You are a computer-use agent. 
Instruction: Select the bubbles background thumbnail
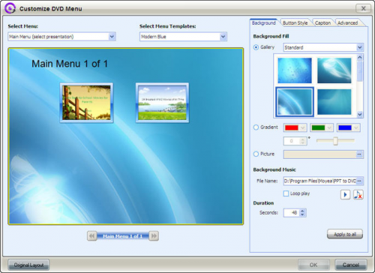(295, 70)
